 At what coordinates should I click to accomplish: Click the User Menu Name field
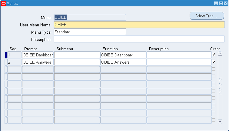click(139, 25)
